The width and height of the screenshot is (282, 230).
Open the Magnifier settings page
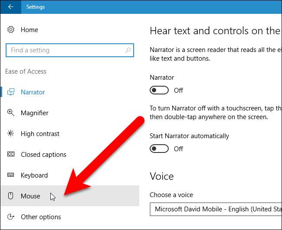click(x=35, y=113)
